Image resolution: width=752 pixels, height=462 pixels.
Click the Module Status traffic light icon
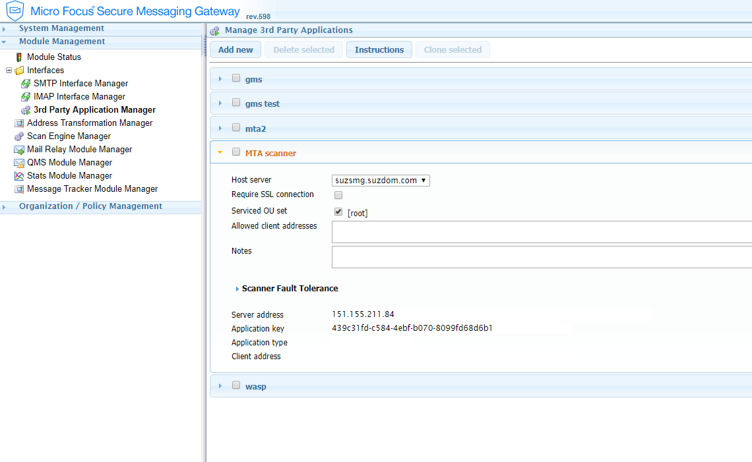tap(19, 57)
